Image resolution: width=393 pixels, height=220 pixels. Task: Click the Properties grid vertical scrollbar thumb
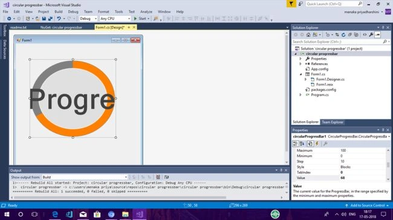click(388, 165)
